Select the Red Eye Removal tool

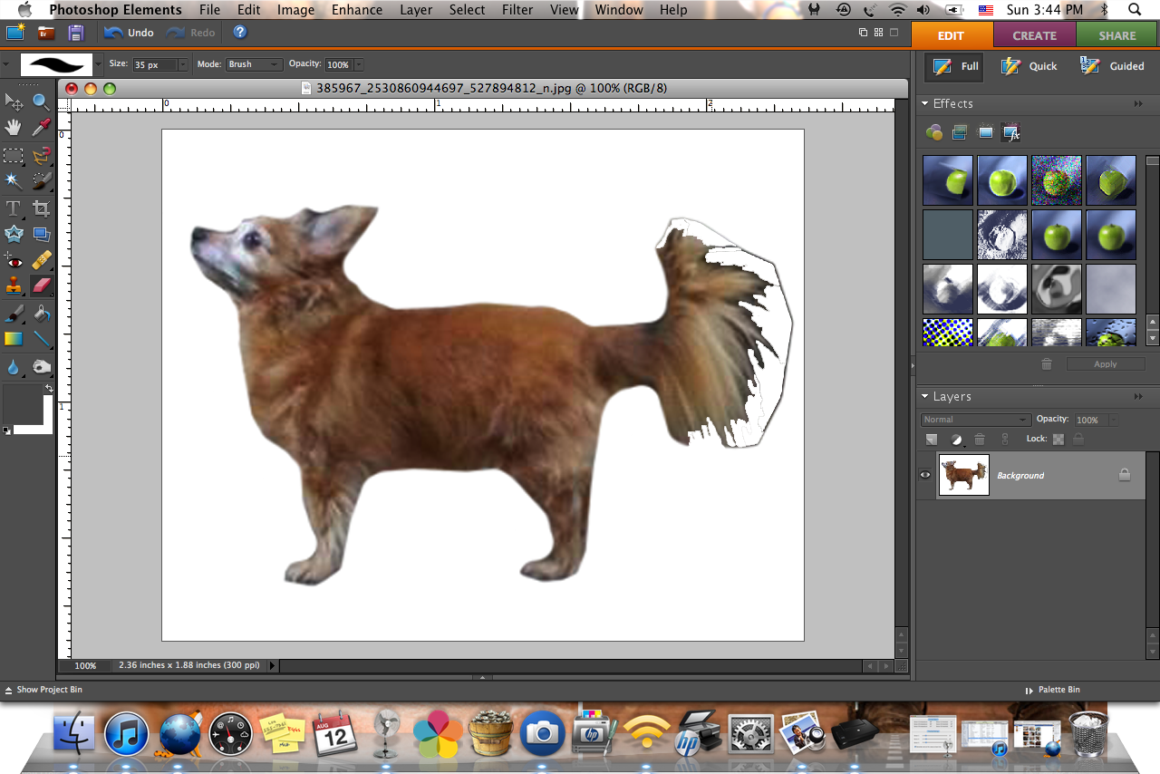(14, 261)
